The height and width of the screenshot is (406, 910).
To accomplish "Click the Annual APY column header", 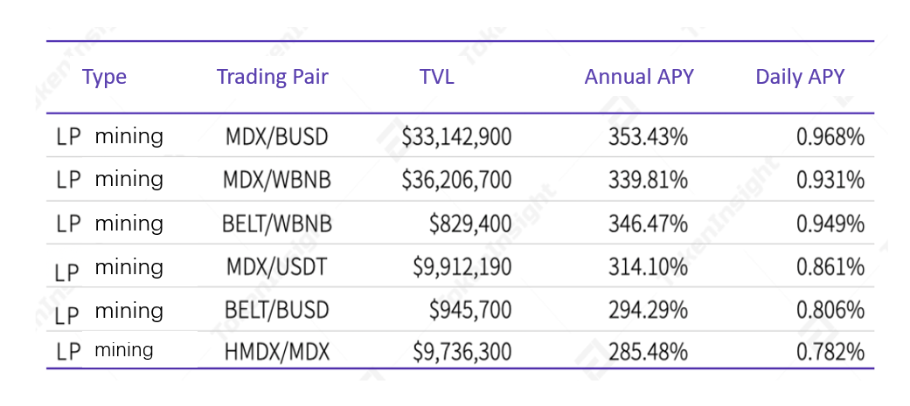I will coord(639,77).
